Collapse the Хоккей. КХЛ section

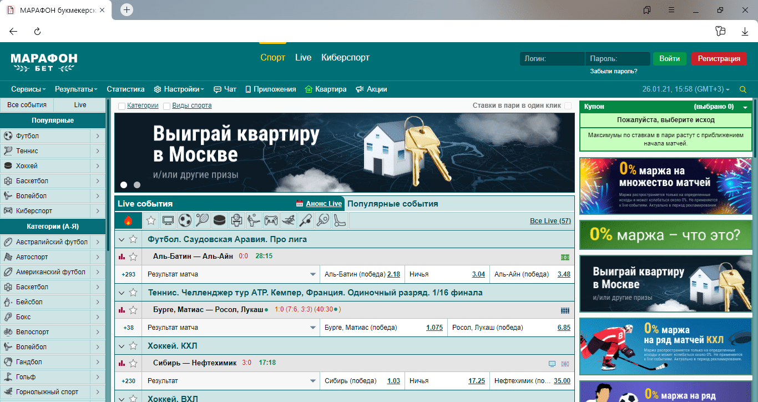122,346
